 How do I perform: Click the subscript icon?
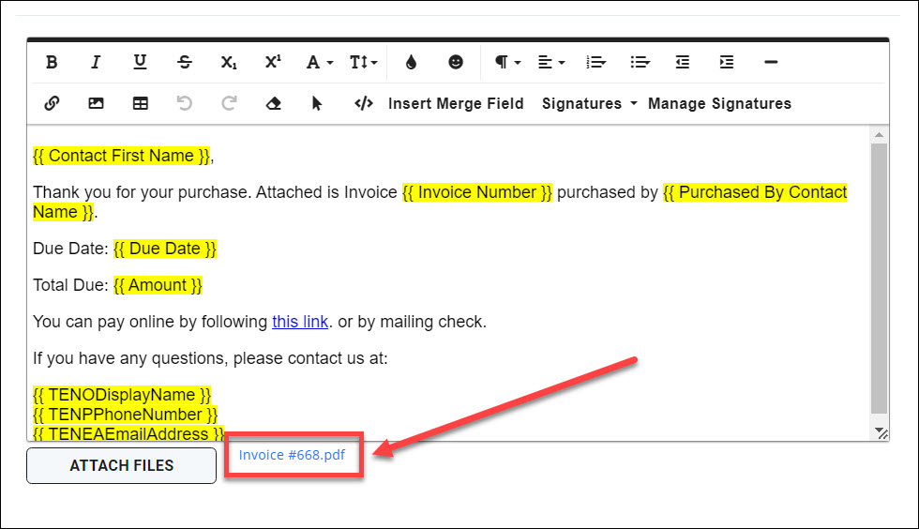229,63
